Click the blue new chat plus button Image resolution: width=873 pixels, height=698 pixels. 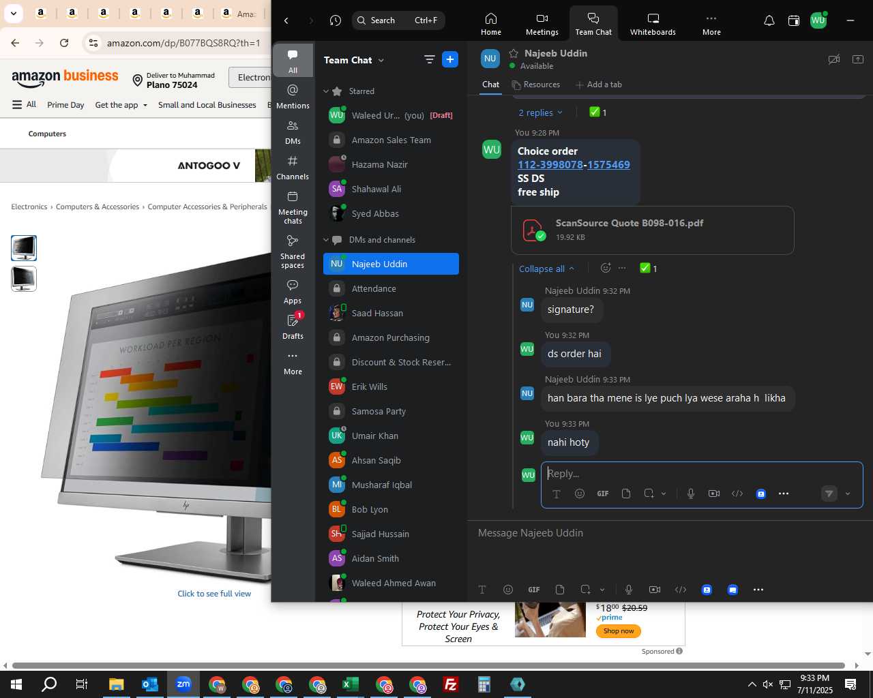click(450, 59)
